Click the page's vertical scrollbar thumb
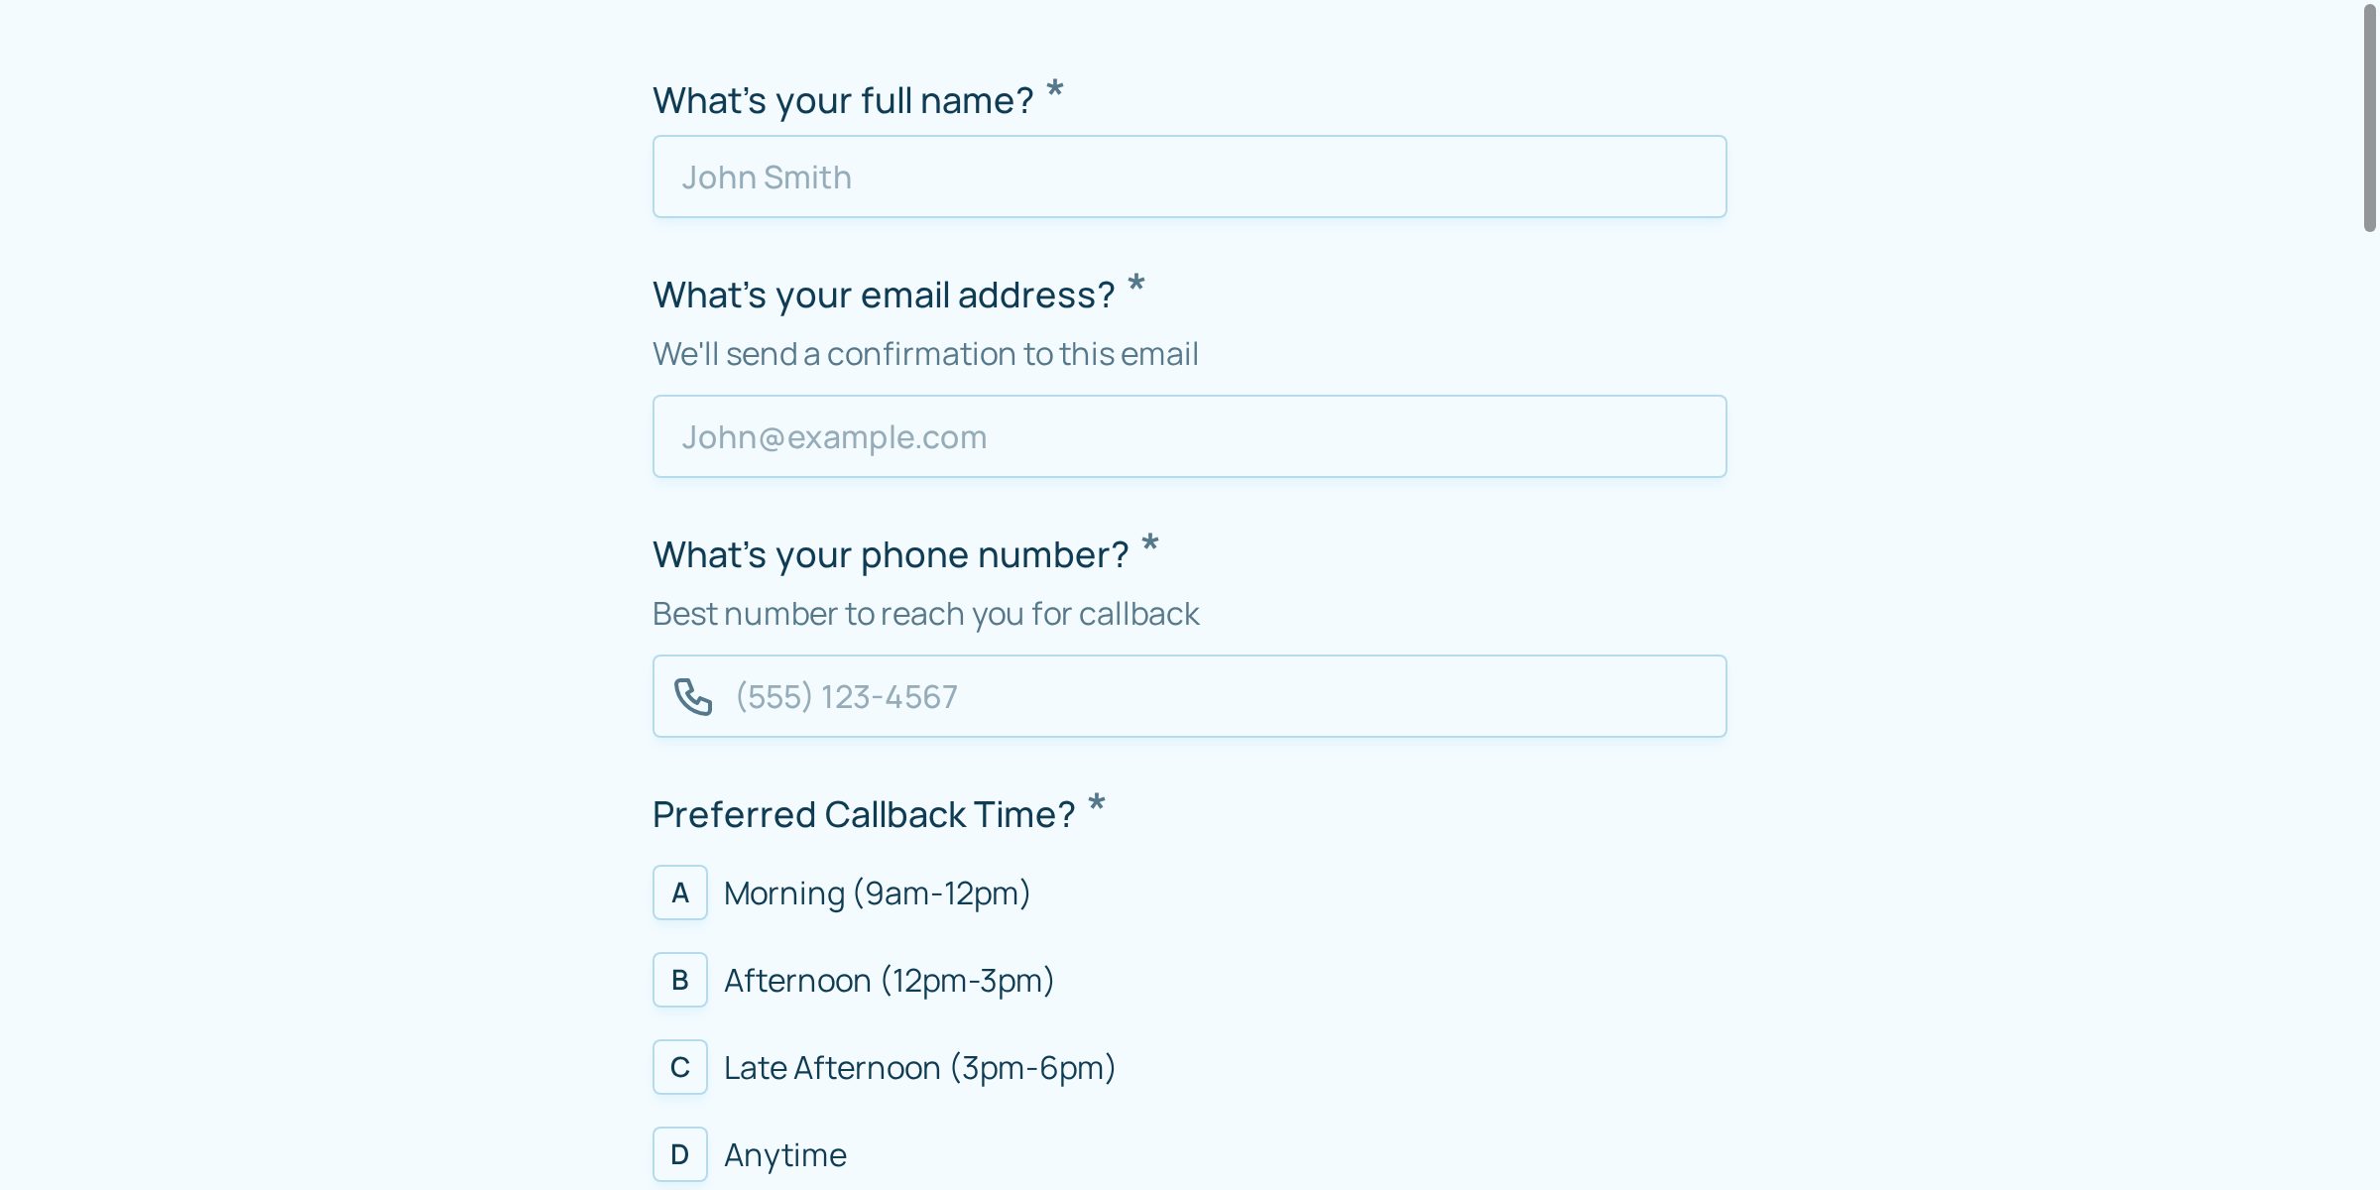This screenshot has width=2380, height=1190. (x=2369, y=119)
